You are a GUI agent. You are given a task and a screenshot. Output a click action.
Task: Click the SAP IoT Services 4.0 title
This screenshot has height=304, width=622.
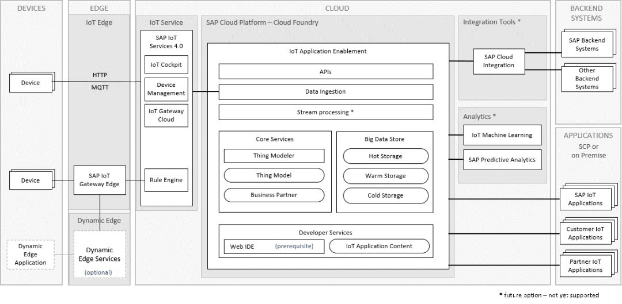click(166, 42)
